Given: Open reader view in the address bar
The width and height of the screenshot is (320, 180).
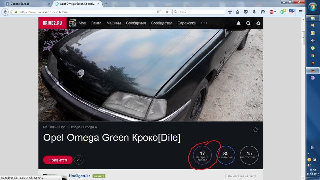Looking at the screenshot, I should click(x=159, y=12).
